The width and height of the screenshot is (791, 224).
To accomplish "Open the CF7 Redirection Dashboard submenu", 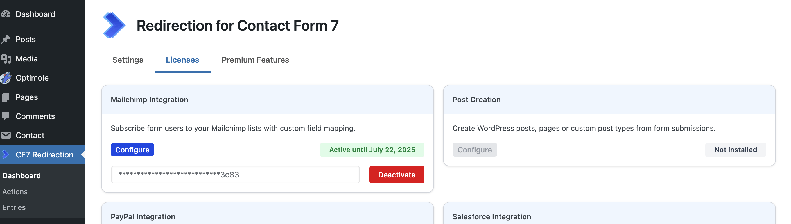I will [21, 176].
